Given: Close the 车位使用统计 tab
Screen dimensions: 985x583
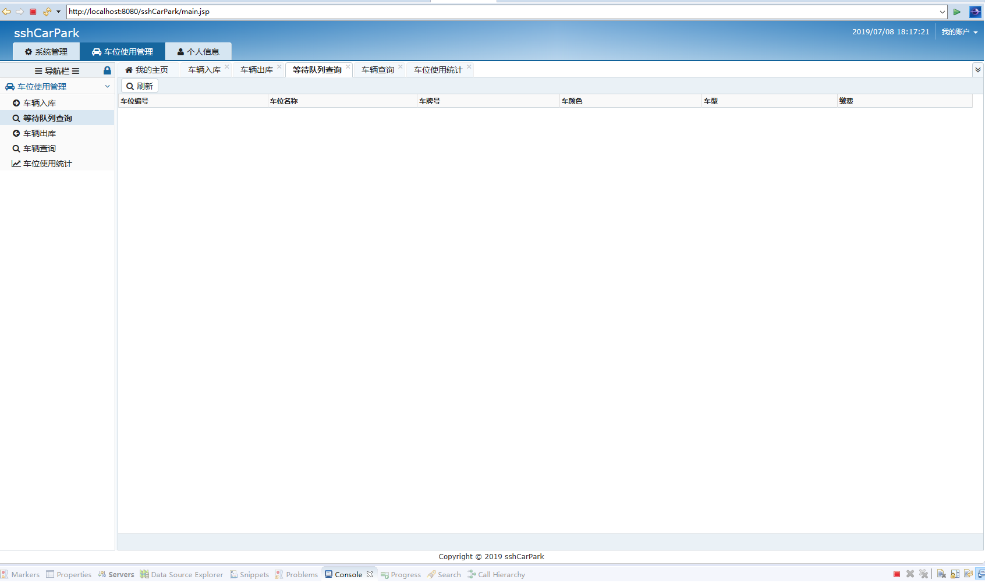Looking at the screenshot, I should pyautogui.click(x=469, y=67).
